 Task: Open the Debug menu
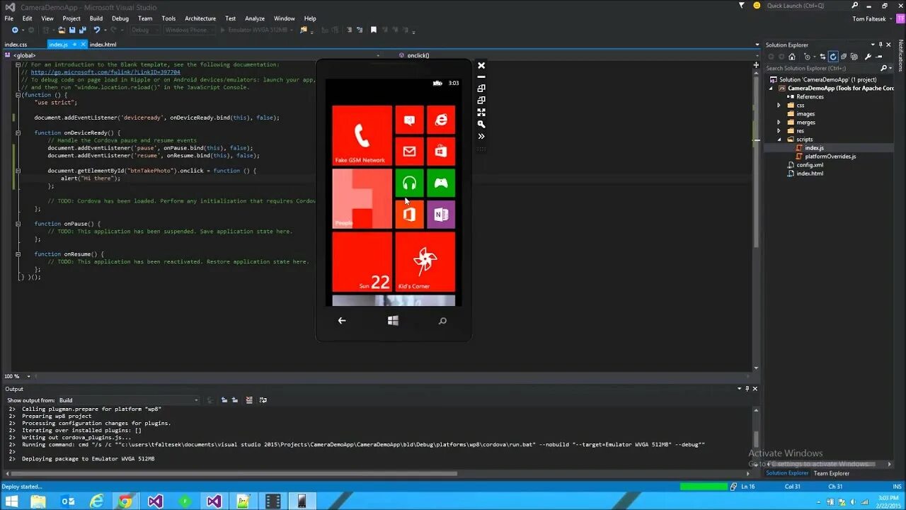click(x=120, y=18)
